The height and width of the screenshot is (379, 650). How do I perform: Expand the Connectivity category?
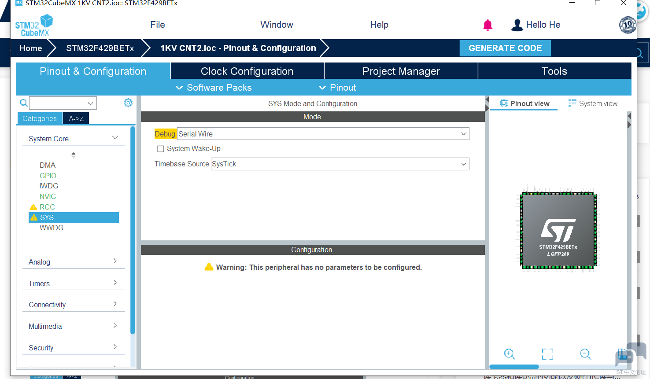(x=74, y=305)
